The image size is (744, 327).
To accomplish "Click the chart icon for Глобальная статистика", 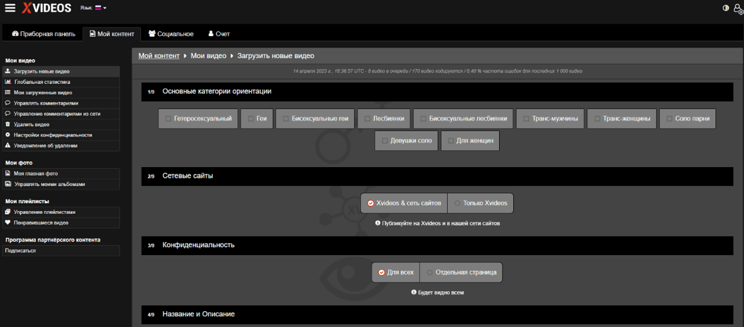I will [7, 82].
